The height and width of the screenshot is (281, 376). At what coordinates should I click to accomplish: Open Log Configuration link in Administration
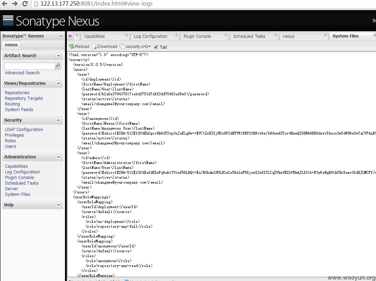coord(22,172)
